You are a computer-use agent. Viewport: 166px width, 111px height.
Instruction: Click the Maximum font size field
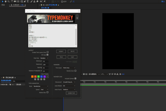point(46,64)
